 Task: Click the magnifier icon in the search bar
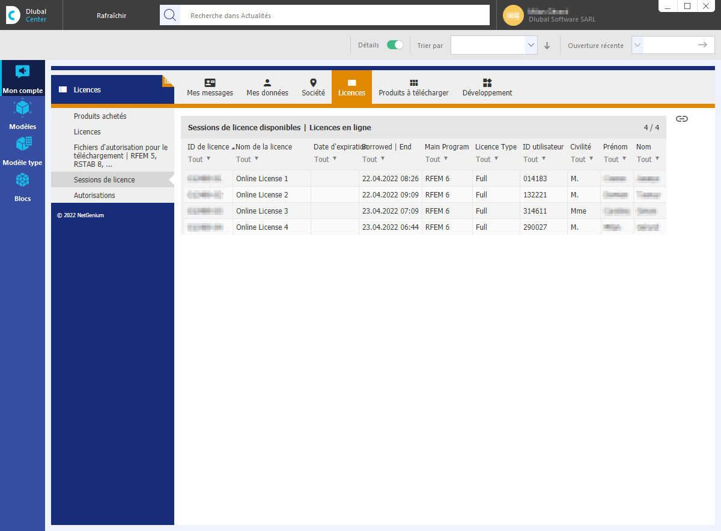pos(170,15)
